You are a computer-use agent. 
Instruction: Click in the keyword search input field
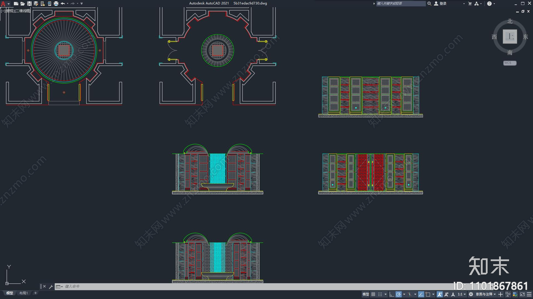click(x=401, y=4)
